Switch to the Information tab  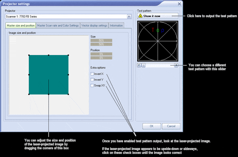pos(116,25)
